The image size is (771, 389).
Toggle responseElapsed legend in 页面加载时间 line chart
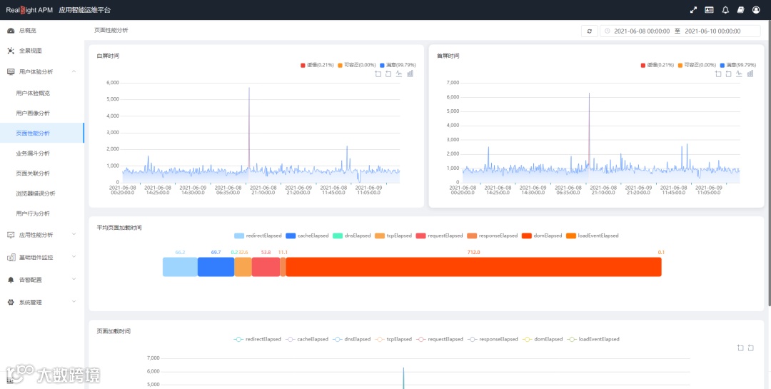[492, 339]
